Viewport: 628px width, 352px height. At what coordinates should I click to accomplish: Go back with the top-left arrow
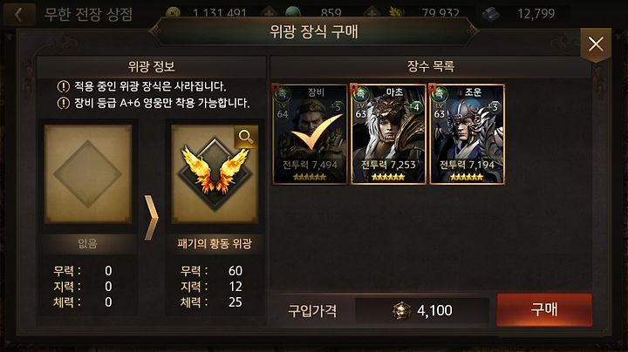tap(18, 15)
